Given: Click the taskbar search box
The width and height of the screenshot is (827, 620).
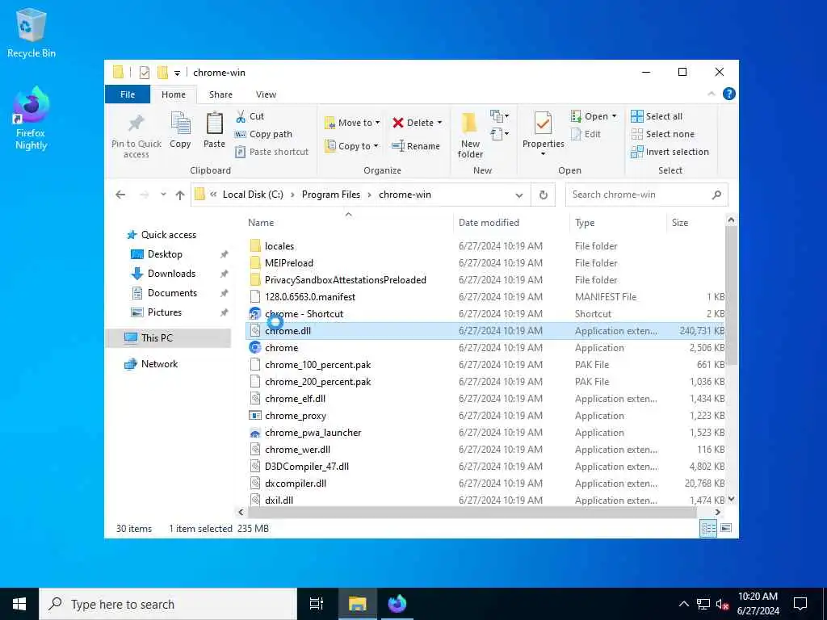Looking at the screenshot, I should point(168,604).
